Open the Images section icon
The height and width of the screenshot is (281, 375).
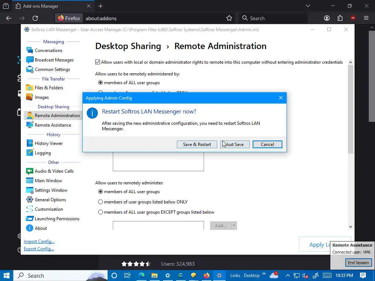click(29, 97)
